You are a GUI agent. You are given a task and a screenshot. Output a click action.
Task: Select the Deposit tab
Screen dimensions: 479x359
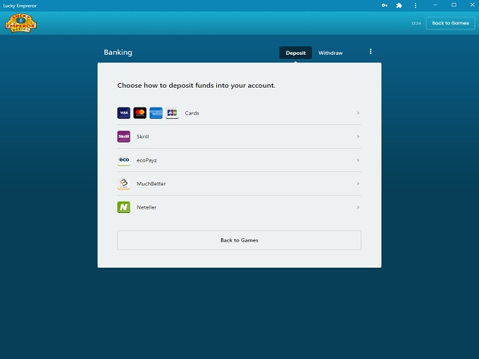click(296, 53)
